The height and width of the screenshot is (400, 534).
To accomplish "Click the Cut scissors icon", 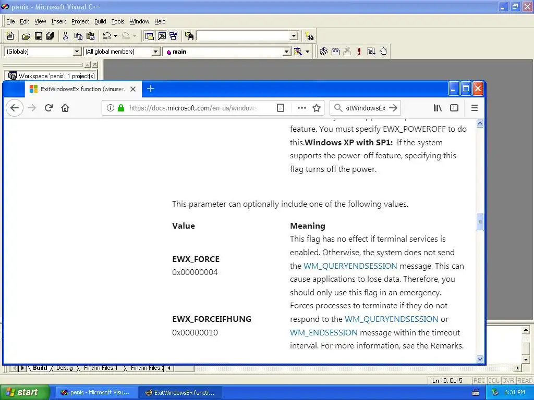I will [65, 36].
